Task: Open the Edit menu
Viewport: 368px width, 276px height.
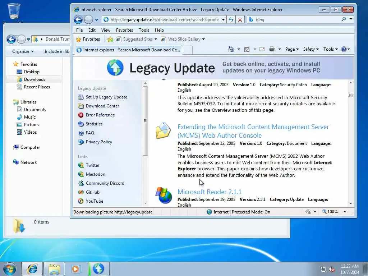Action: coord(92,30)
